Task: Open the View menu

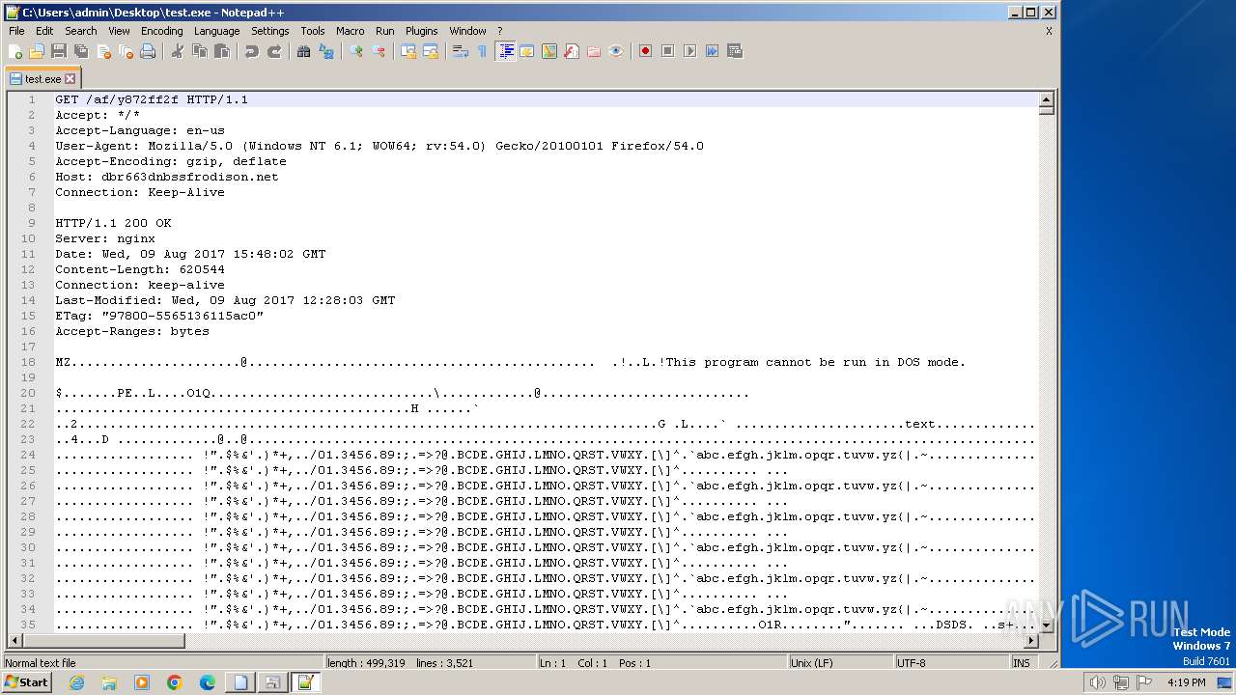Action: coord(119,31)
